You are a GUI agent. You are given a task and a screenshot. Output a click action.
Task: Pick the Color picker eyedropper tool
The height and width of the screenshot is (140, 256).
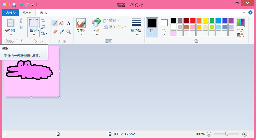click(x=62, y=32)
